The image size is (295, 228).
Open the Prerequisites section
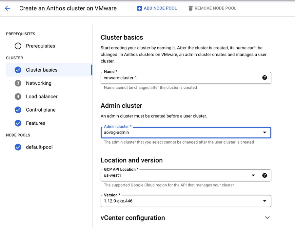pos(40,46)
